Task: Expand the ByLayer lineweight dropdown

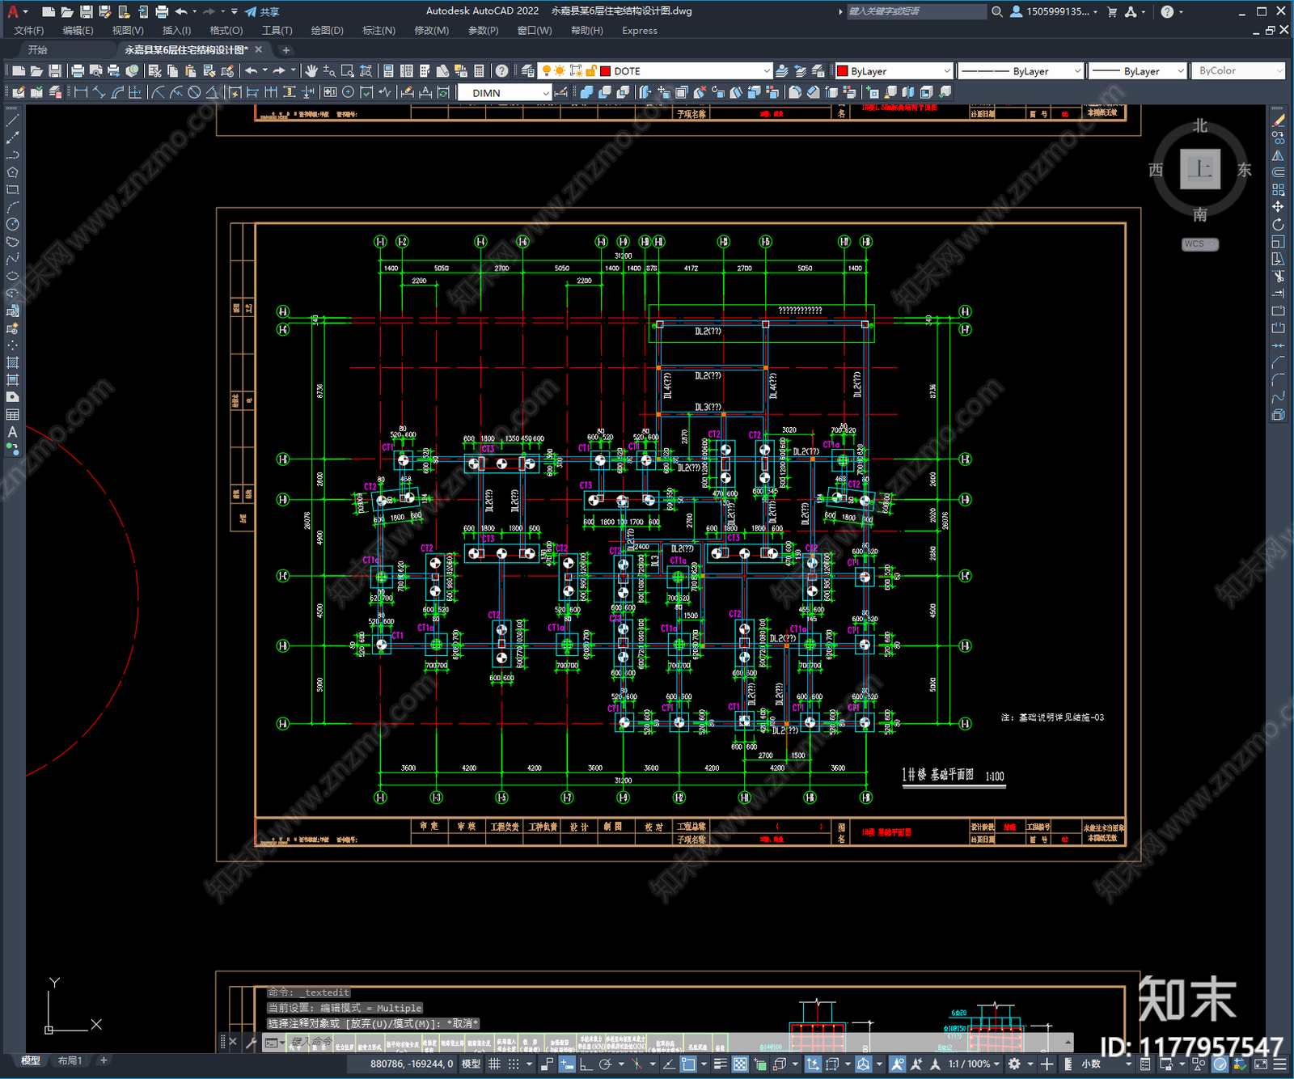Action: [x=1137, y=71]
